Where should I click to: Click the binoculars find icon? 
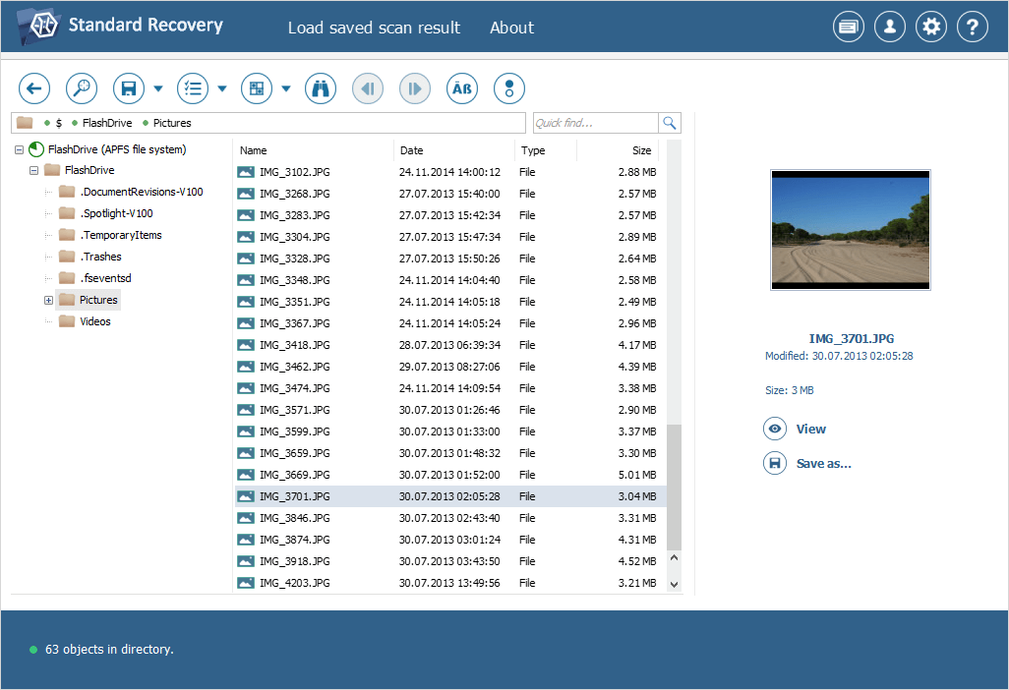(x=321, y=88)
